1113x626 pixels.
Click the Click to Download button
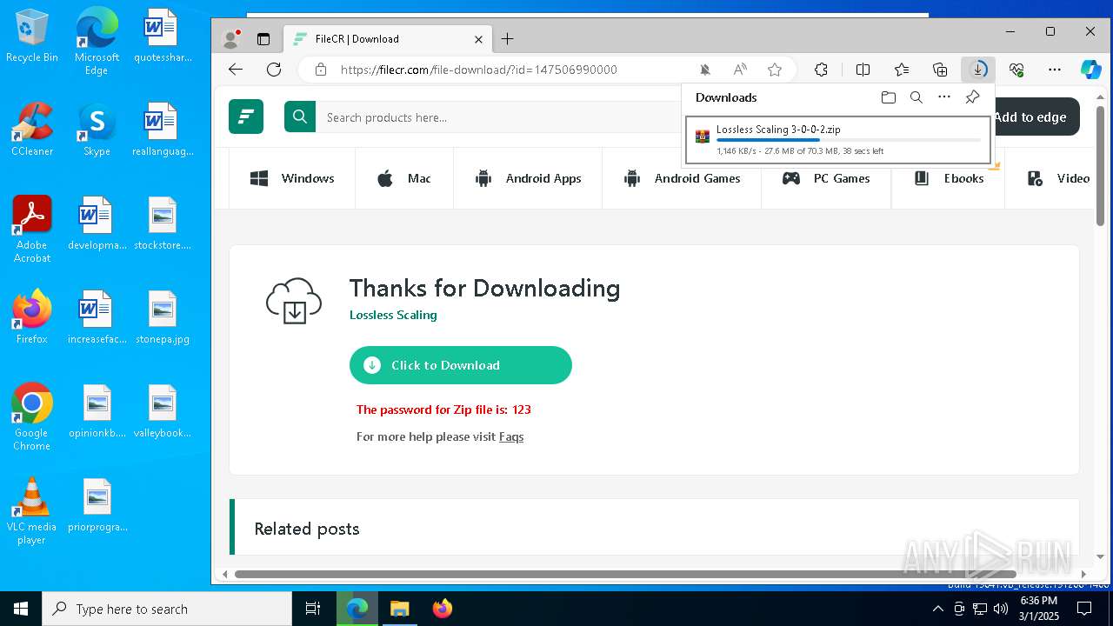tap(461, 365)
